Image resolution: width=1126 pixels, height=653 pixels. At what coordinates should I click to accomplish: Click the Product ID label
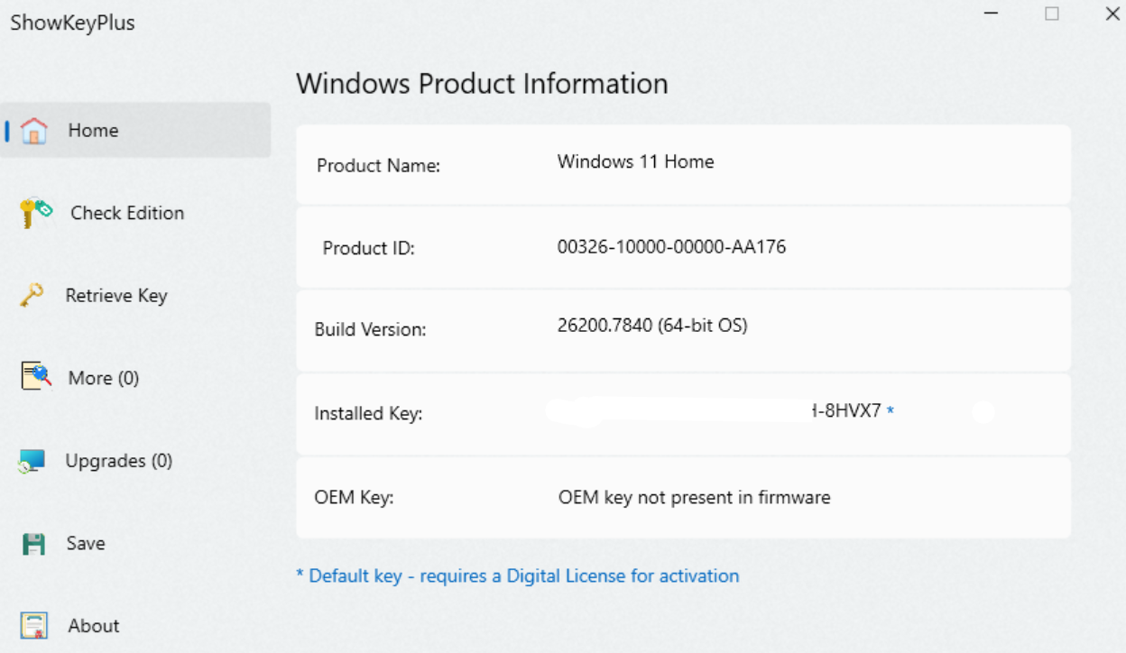point(369,248)
